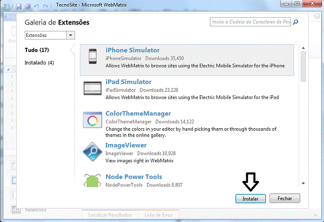Click the iPad Simulator extension icon
This screenshot has width=324, height=222.
click(x=92, y=88)
